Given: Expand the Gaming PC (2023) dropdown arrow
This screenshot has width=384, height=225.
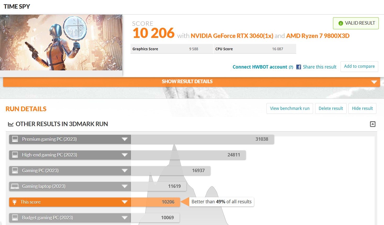Looking at the screenshot, I should 125,171.
